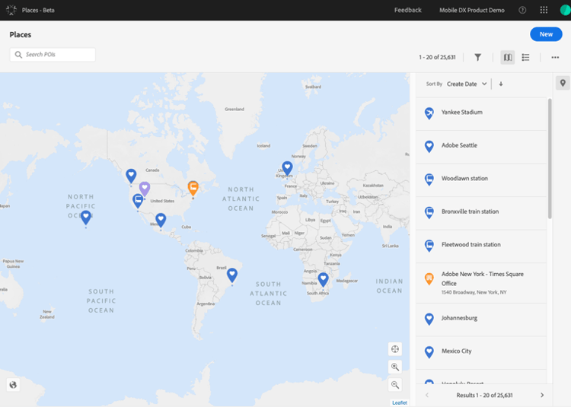Select Mexico City in the list
This screenshot has width=571, height=407.
tap(481, 352)
